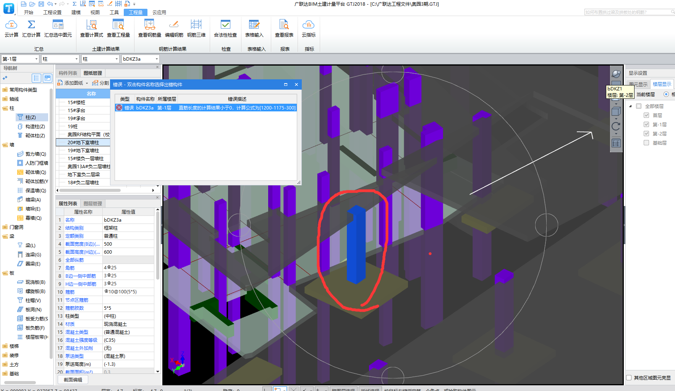This screenshot has width=675, height=391.
Task: Enable 其他区域图元亮显 checkbox
Action: tap(629, 378)
